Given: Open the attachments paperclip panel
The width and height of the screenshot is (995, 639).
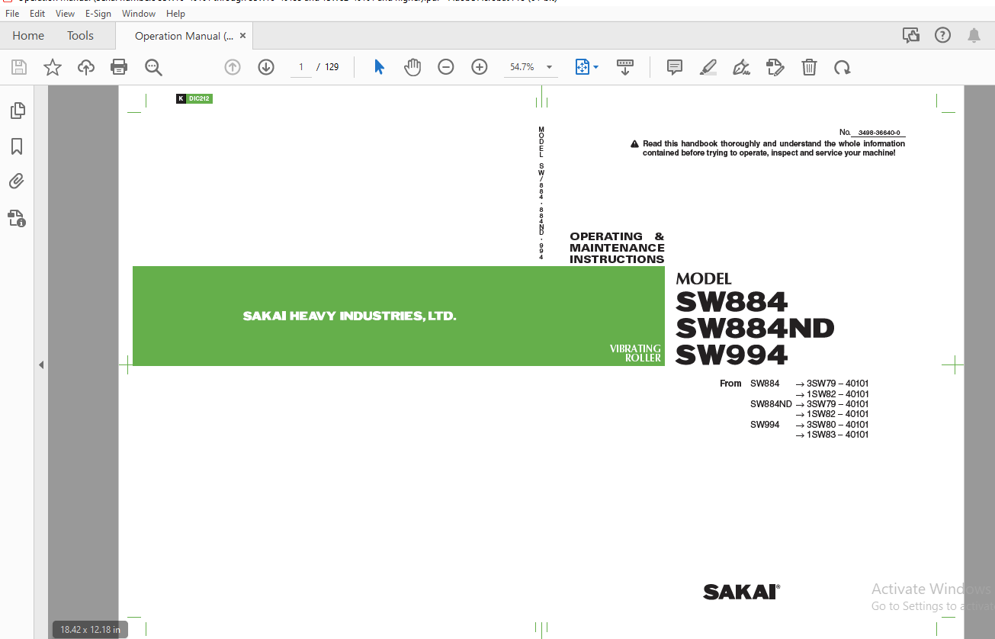Looking at the screenshot, I should click(x=17, y=181).
